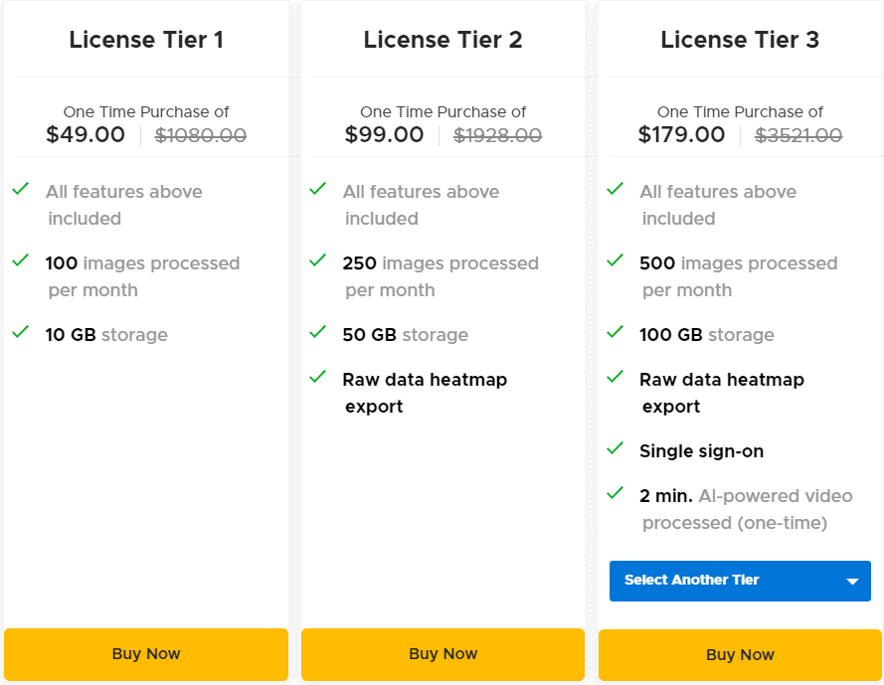Select the checkmark beside '500 images processed'
The height and width of the screenshot is (685, 884).
(615, 262)
